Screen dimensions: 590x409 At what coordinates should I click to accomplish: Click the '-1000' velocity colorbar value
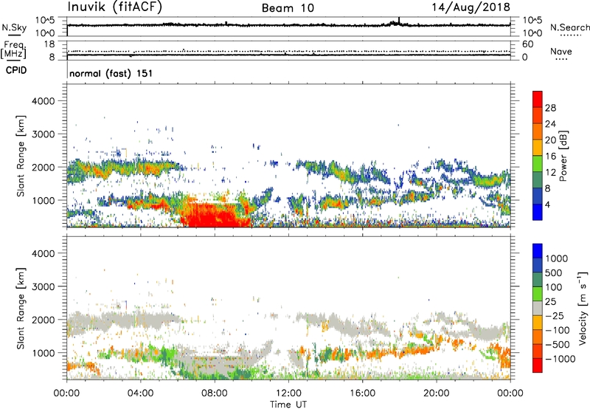[x=560, y=359]
